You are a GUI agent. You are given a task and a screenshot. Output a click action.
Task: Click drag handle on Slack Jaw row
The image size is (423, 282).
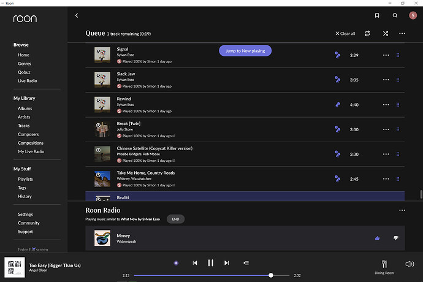pyautogui.click(x=398, y=80)
